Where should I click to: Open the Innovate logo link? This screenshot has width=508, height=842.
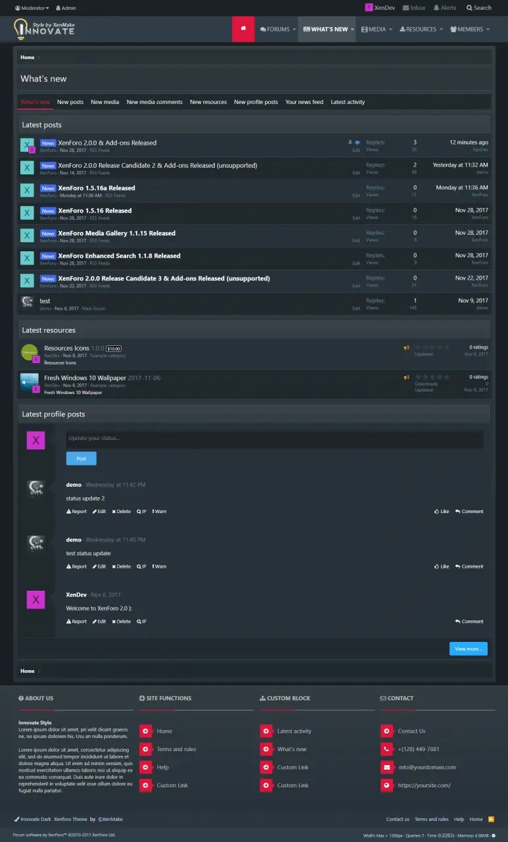coord(44,29)
